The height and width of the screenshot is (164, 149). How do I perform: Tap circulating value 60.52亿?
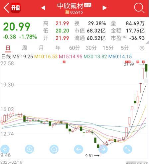click(x=96, y=38)
